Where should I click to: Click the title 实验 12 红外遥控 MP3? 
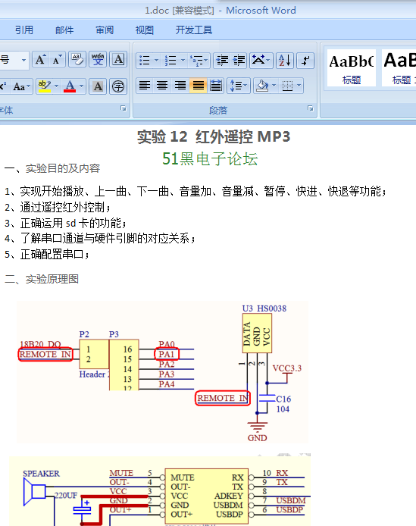point(214,137)
